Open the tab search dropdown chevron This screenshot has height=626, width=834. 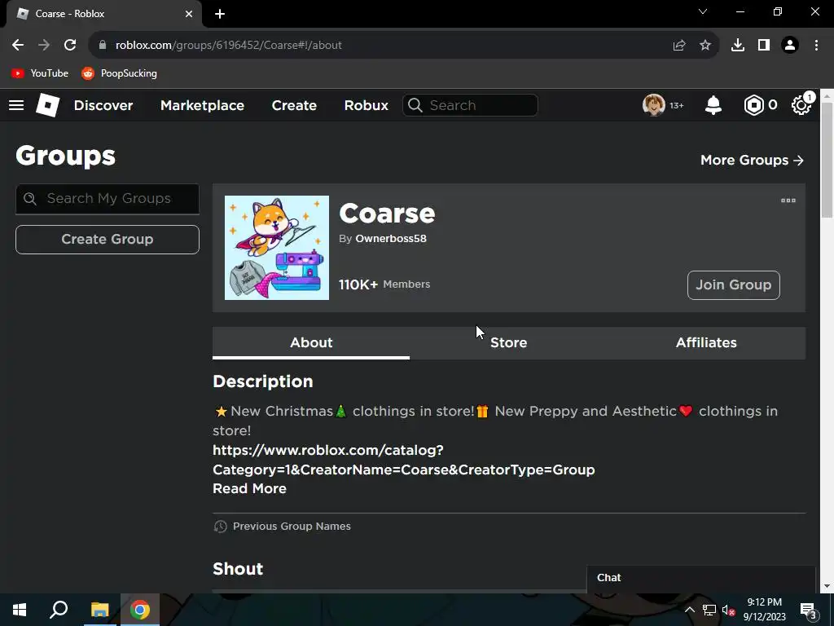click(x=703, y=11)
